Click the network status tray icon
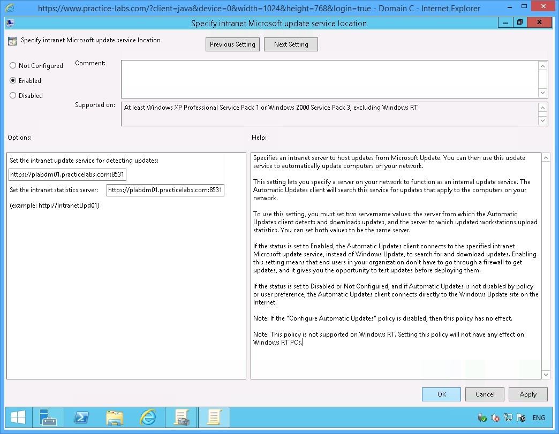 [x=508, y=418]
